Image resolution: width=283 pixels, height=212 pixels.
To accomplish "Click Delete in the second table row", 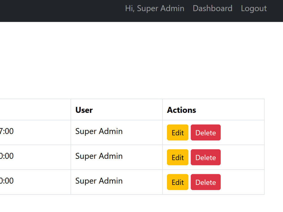I will (x=205, y=157).
